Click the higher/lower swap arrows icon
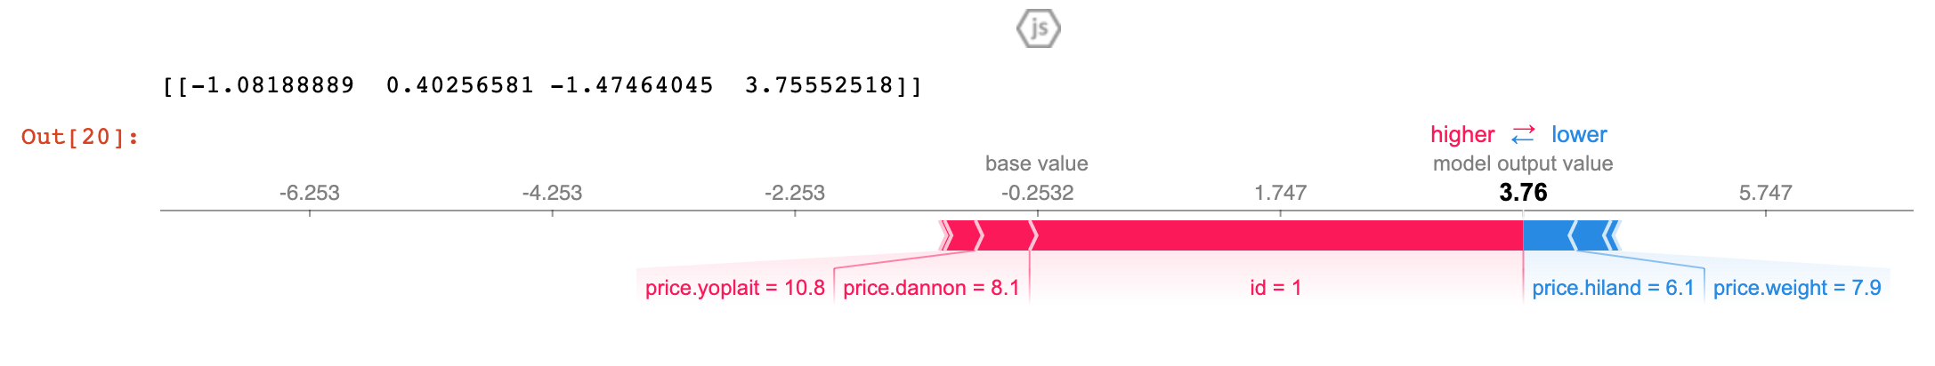1935x366 pixels. click(x=1523, y=135)
